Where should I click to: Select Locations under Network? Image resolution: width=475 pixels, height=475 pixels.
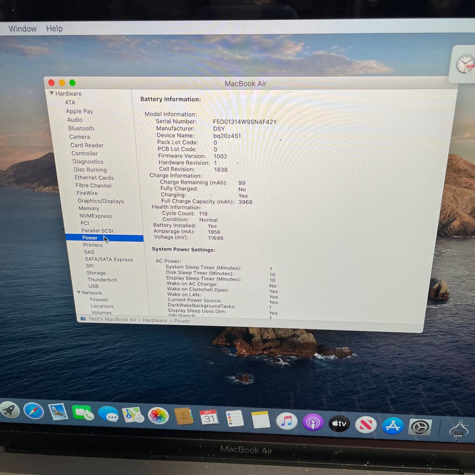(102, 306)
